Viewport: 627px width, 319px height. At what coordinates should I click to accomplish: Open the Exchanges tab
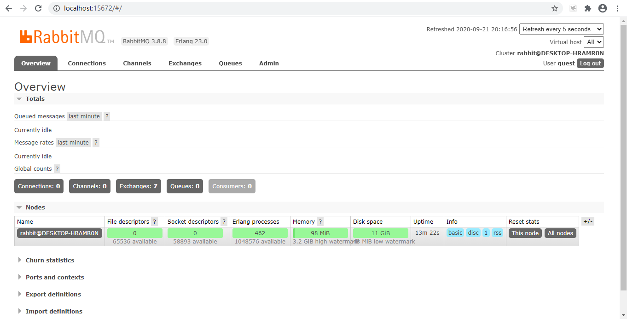[x=185, y=64]
